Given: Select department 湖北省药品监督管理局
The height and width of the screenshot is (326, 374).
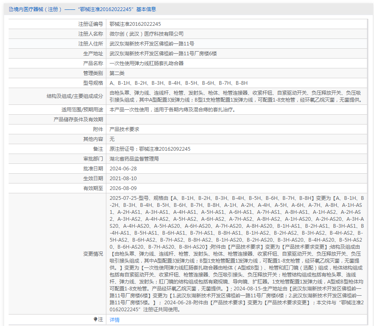Looking at the screenshot, I should pyautogui.click(x=134, y=159).
